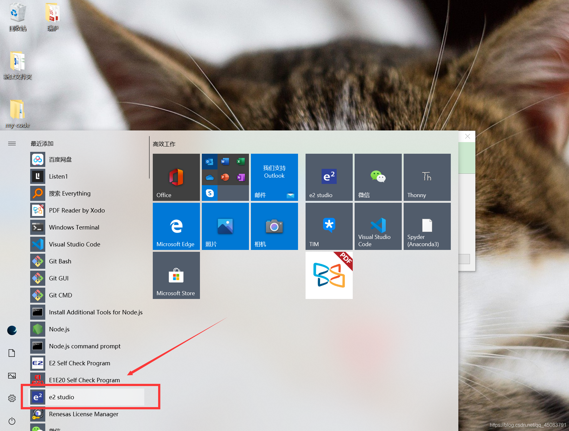This screenshot has height=431, width=569.
Task: Click the 高效工作 tile group header
Action: [164, 144]
